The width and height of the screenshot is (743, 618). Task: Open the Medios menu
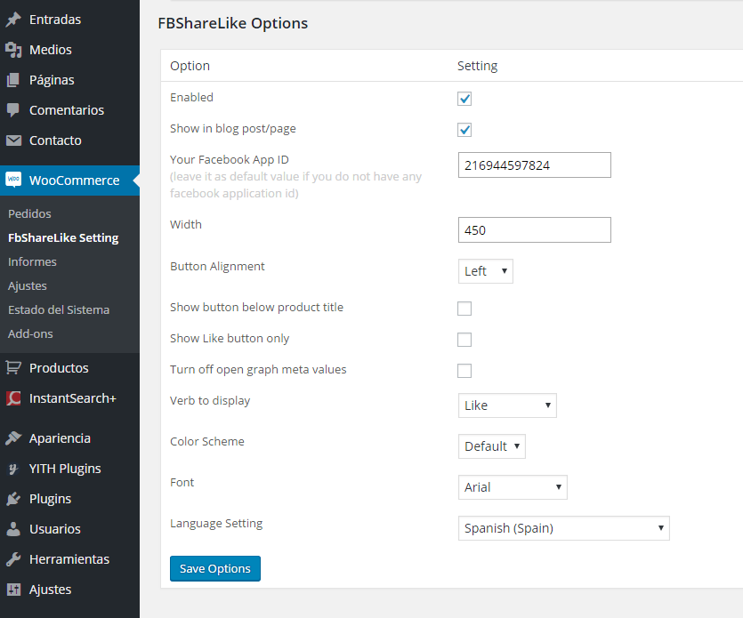[69, 50]
